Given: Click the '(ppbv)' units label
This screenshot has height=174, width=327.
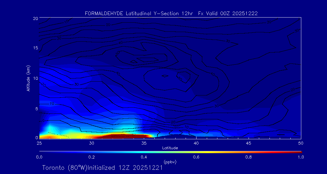Looking at the screenshot, I should (x=170, y=162).
